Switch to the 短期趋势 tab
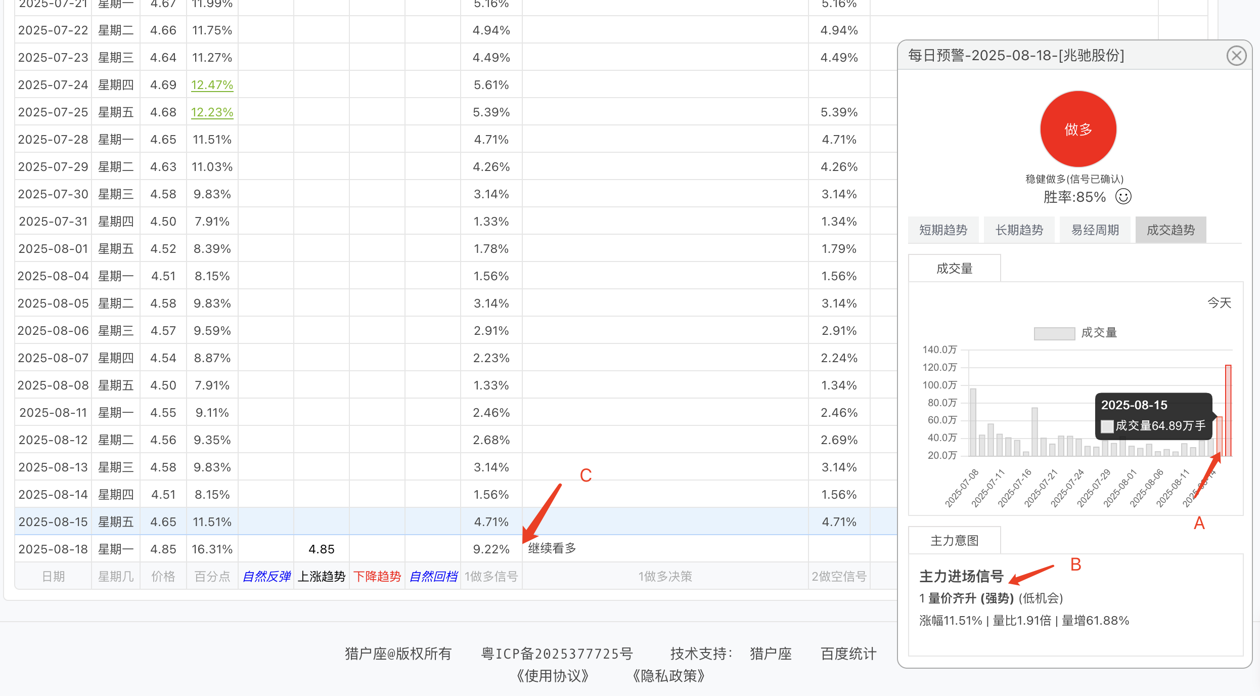1260x696 pixels. [943, 230]
